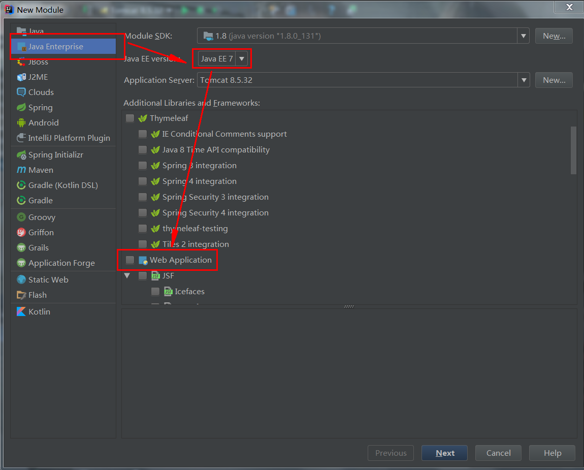Screen dimensions: 584x470
Task: Choose the Grails module icon
Action: tap(22, 248)
